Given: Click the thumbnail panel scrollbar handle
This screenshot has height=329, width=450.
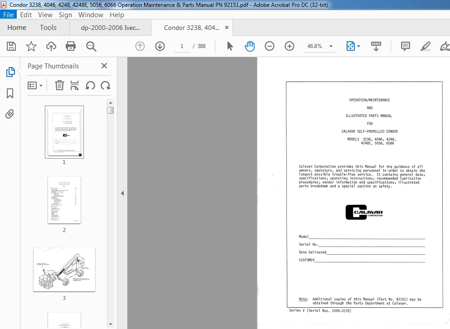Looking at the screenshot, I should [111, 110].
